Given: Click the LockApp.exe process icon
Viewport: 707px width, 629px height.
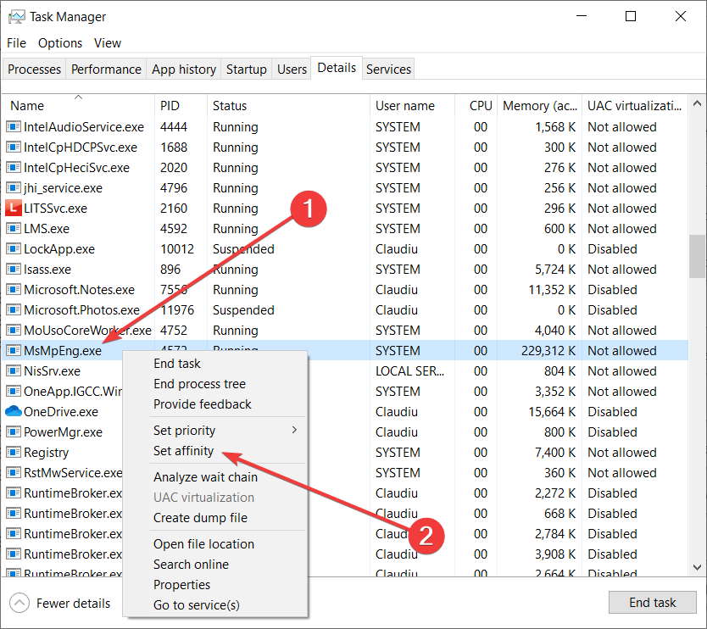Looking at the screenshot, I should (x=13, y=249).
